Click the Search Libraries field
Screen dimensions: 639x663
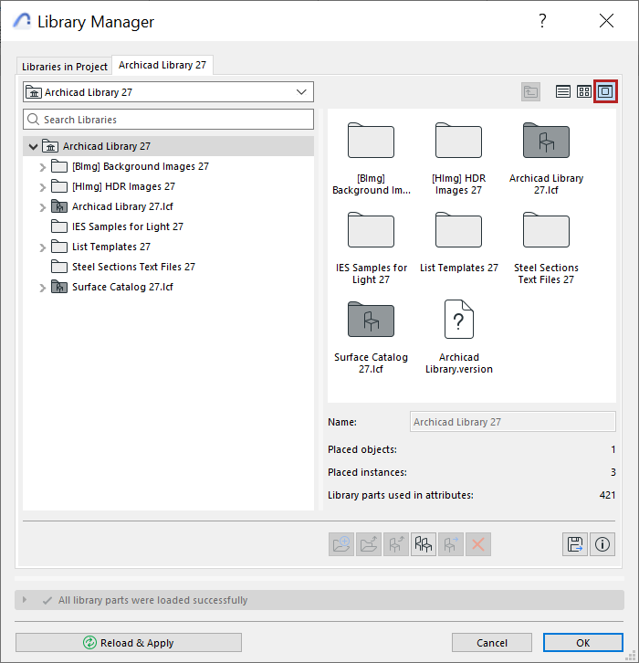coord(168,120)
